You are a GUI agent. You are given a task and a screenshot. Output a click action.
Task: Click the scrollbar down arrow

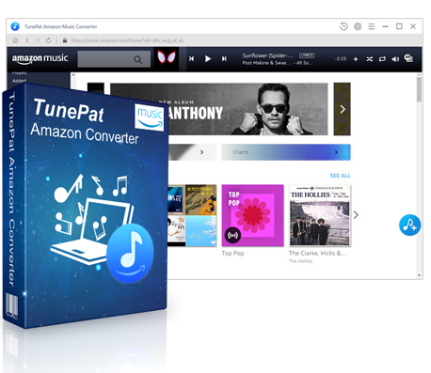pos(419,275)
